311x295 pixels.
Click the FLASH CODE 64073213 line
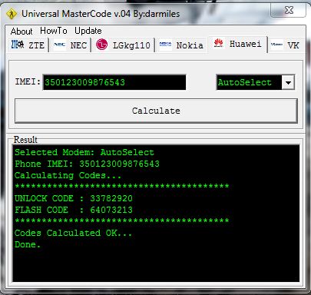tap(74, 210)
